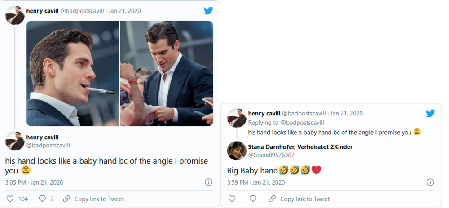Click the reply bubble showing 2 replies
The height and width of the screenshot is (208, 449).
coord(43,199)
